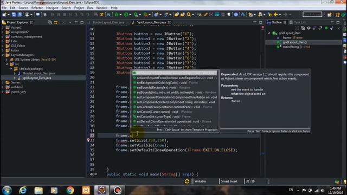This screenshot has width=347, height=195.
Task: Open the Outline view menu chevron
Action: pyautogui.click(x=338, y=28)
